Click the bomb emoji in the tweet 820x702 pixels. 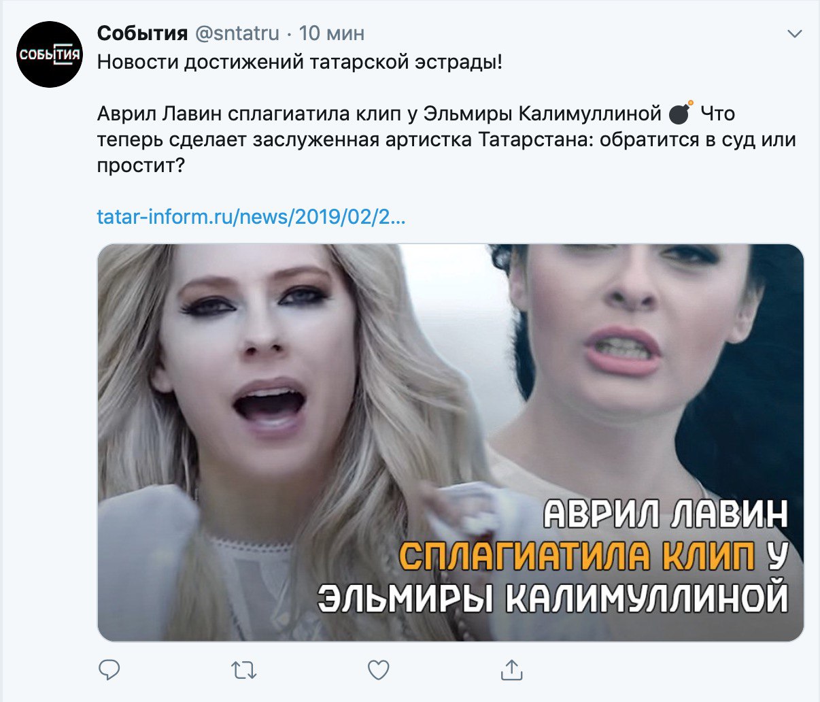tap(681, 113)
